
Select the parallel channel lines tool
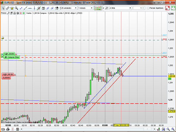tap(52, 8)
